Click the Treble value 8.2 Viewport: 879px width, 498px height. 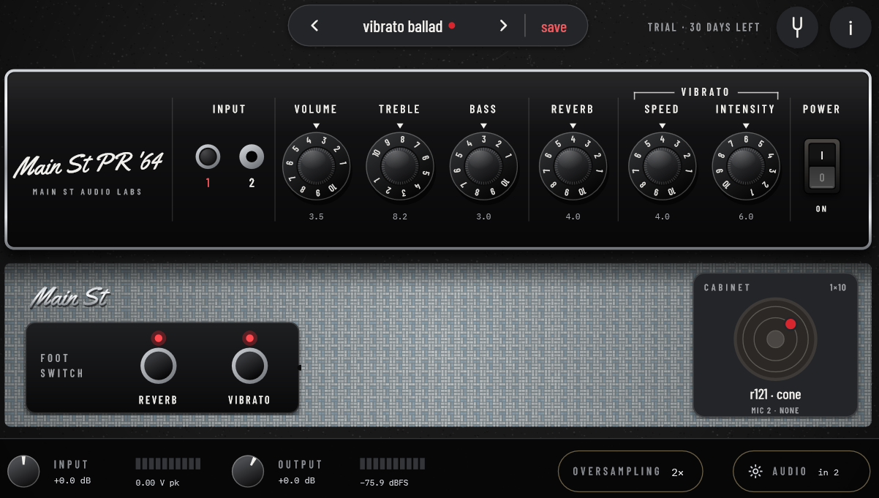coord(399,217)
